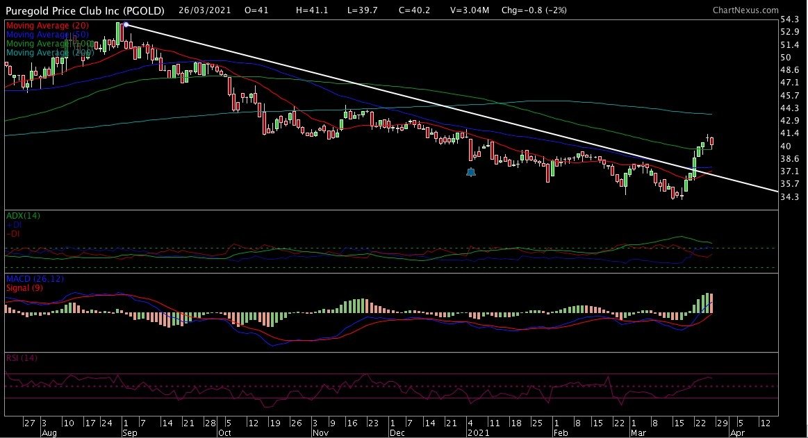Click the Nov month label on time axis
The width and height of the screenshot is (808, 438).
[320, 433]
